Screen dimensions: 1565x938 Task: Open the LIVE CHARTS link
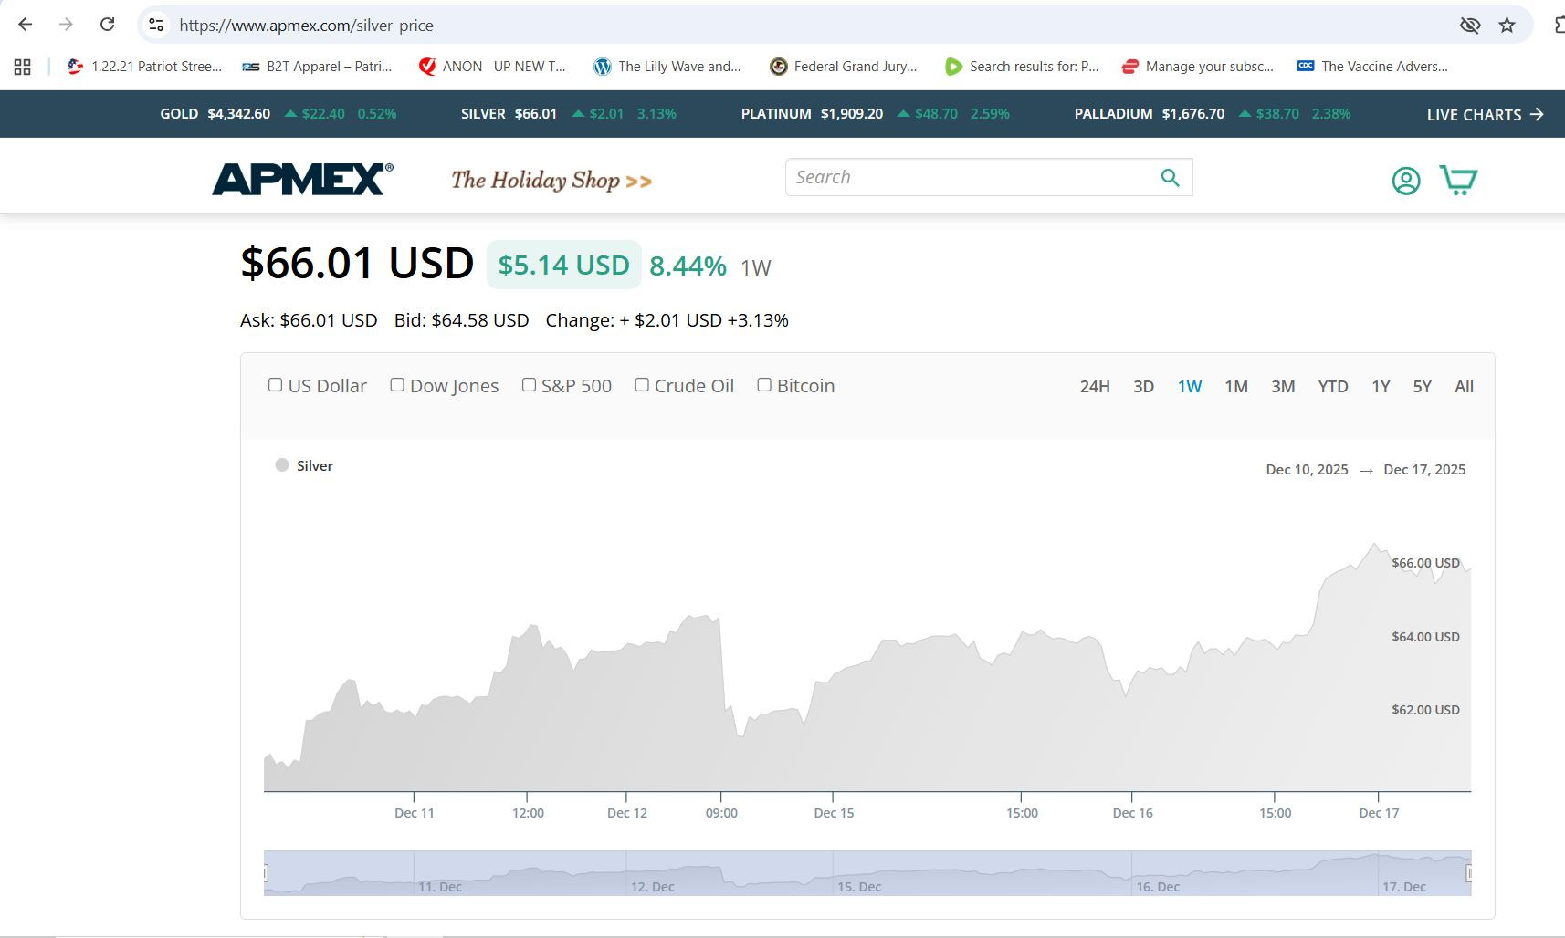1484,114
